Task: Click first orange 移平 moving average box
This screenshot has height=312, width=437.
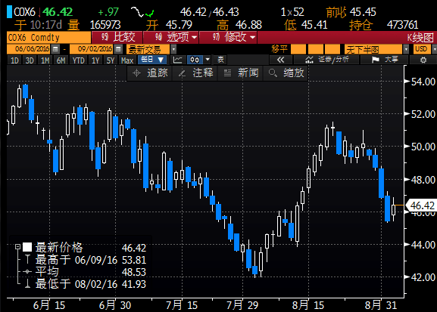Action: coord(298,49)
